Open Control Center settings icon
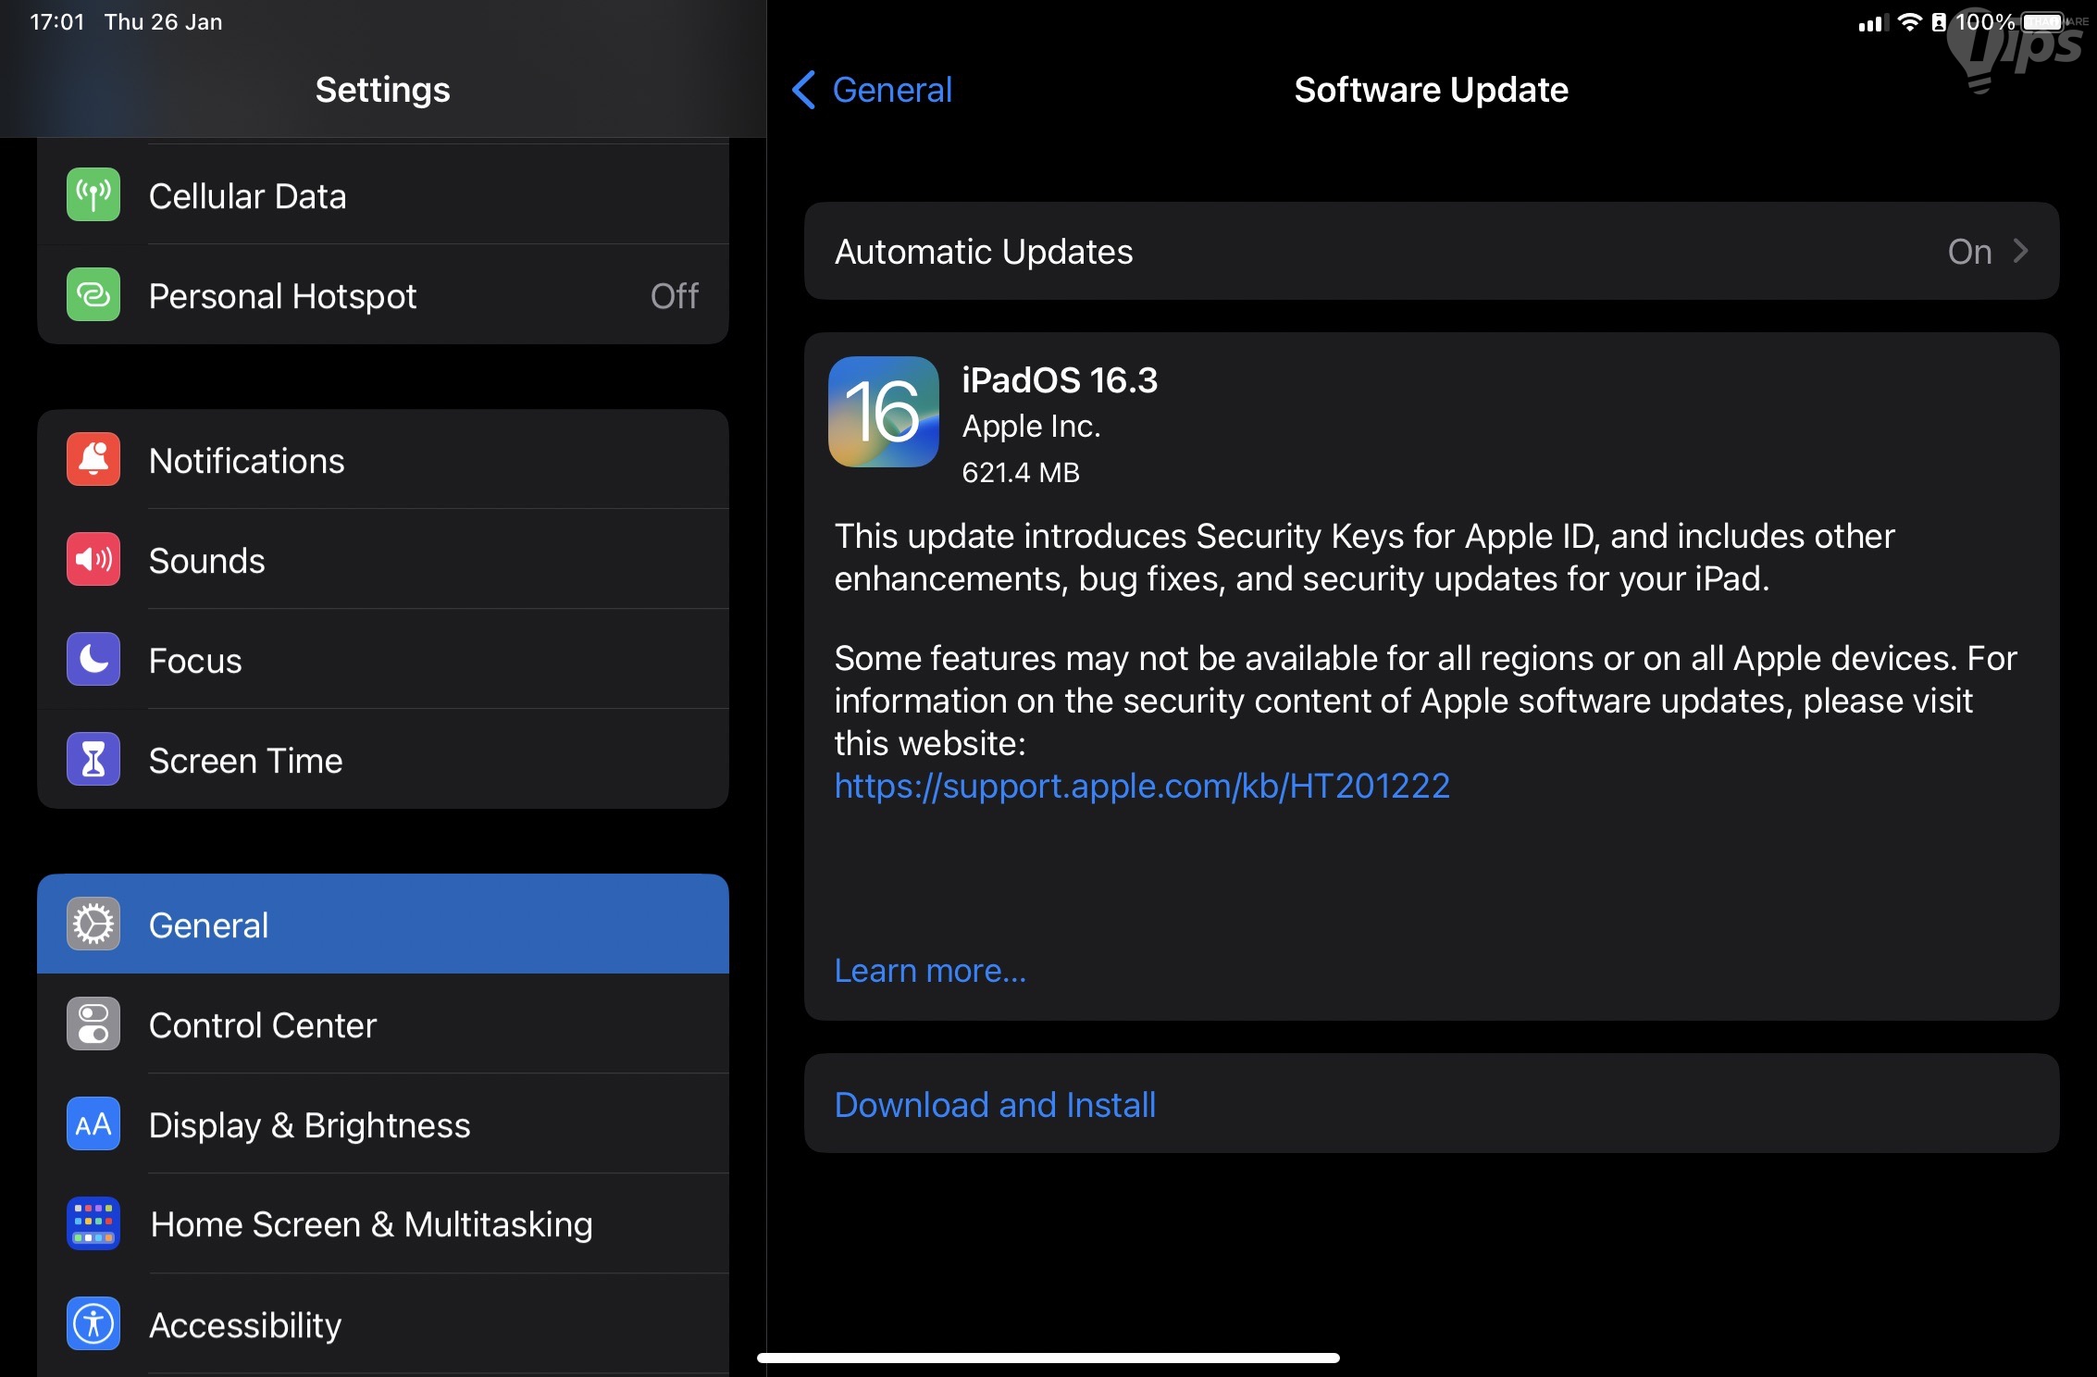Screen dimensions: 2097x1377 (x=92, y=1024)
